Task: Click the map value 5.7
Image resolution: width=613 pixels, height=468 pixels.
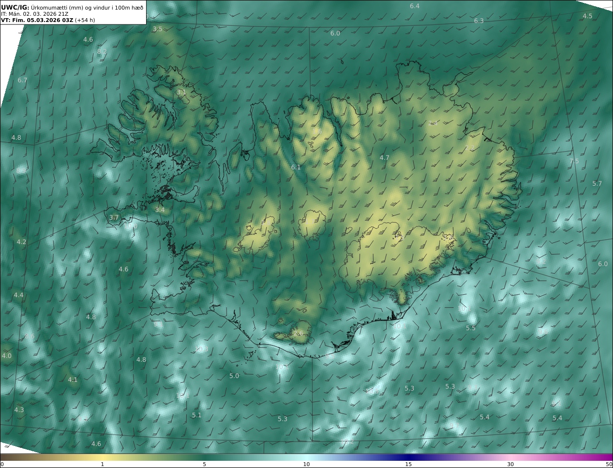Action: point(597,183)
